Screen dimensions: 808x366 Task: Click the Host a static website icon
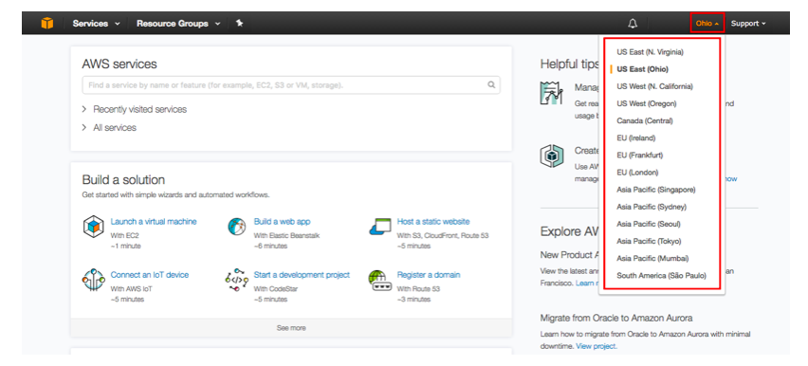pyautogui.click(x=380, y=227)
